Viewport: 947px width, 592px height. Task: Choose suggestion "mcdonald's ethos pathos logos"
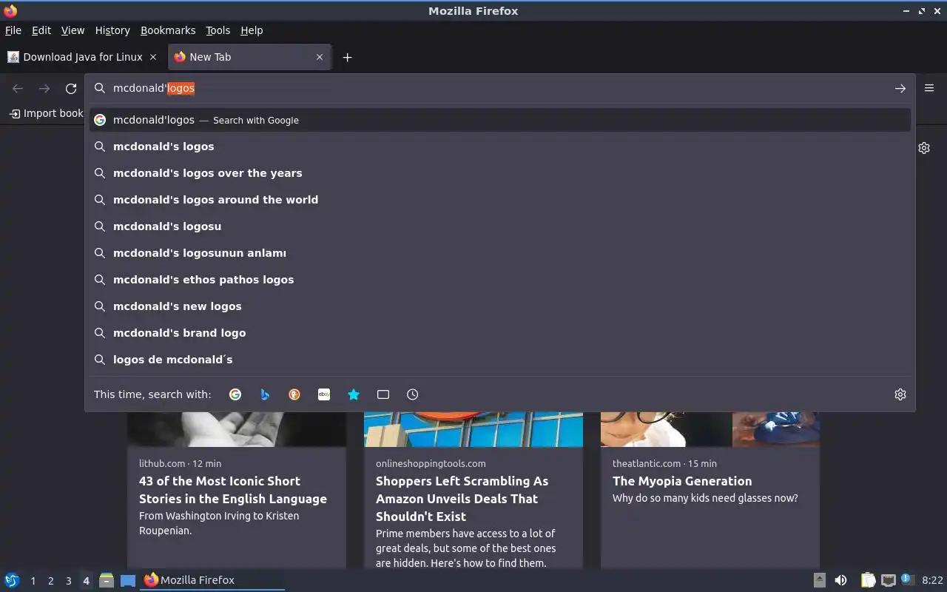pyautogui.click(x=499, y=280)
